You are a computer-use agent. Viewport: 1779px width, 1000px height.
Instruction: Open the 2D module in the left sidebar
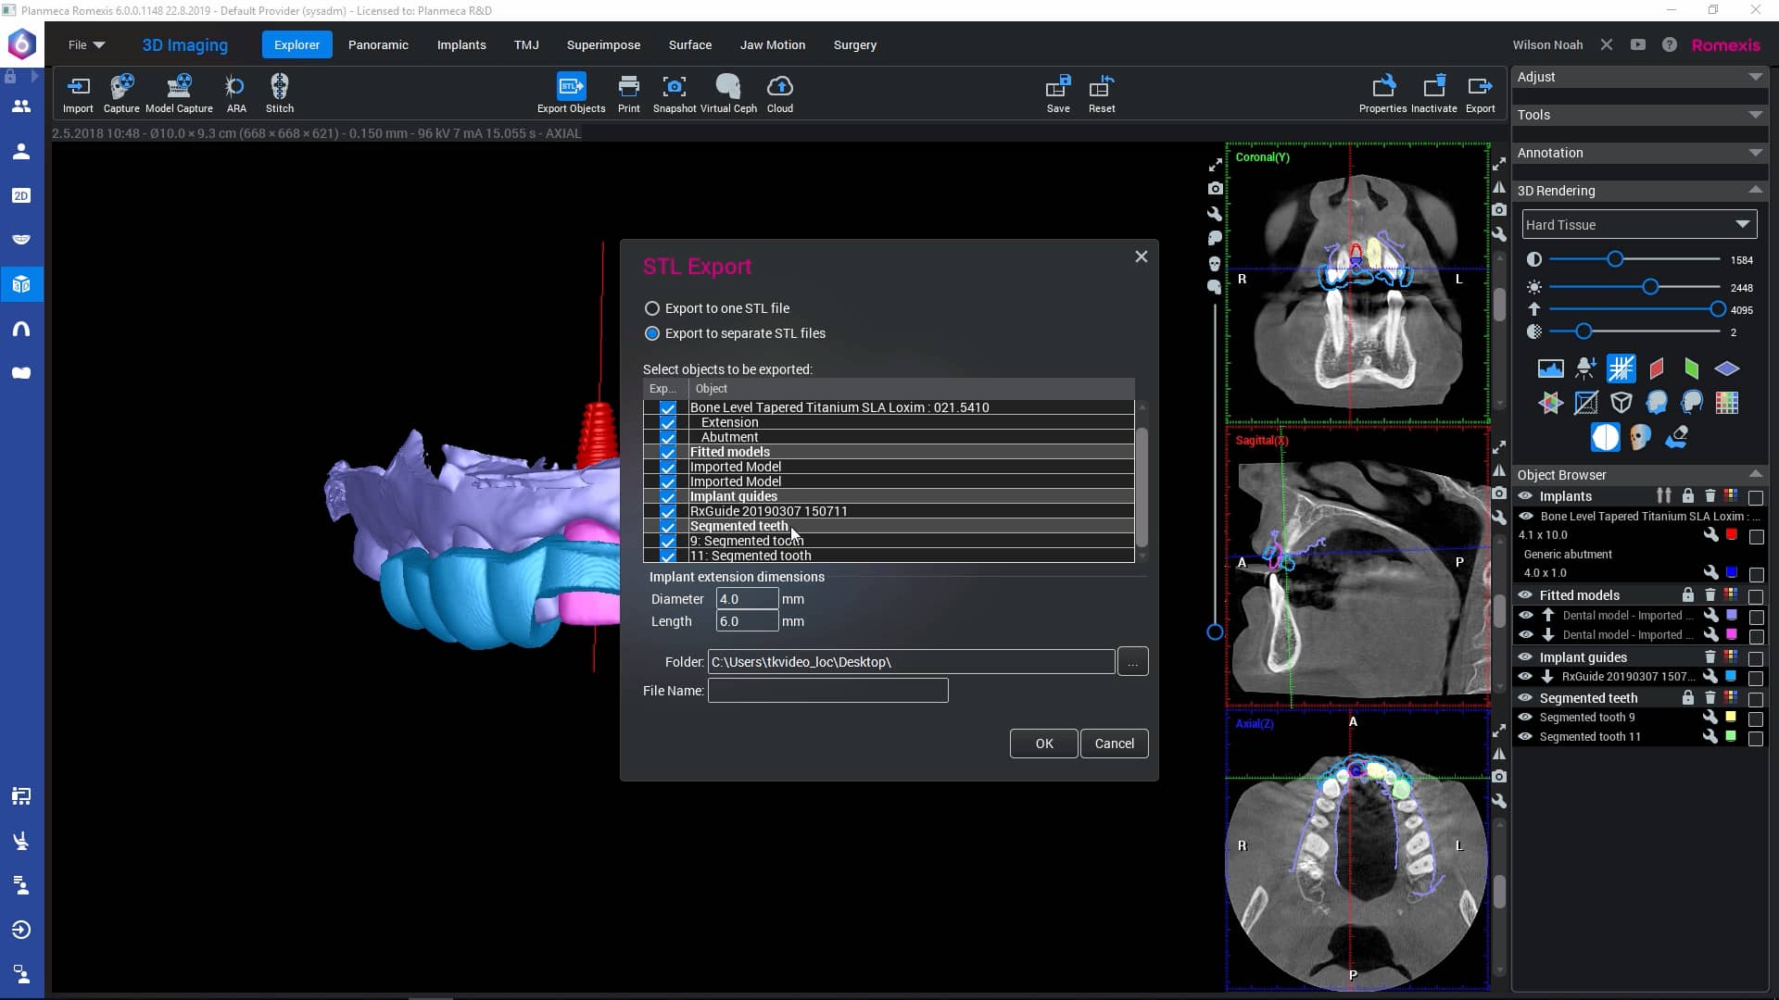(x=20, y=195)
